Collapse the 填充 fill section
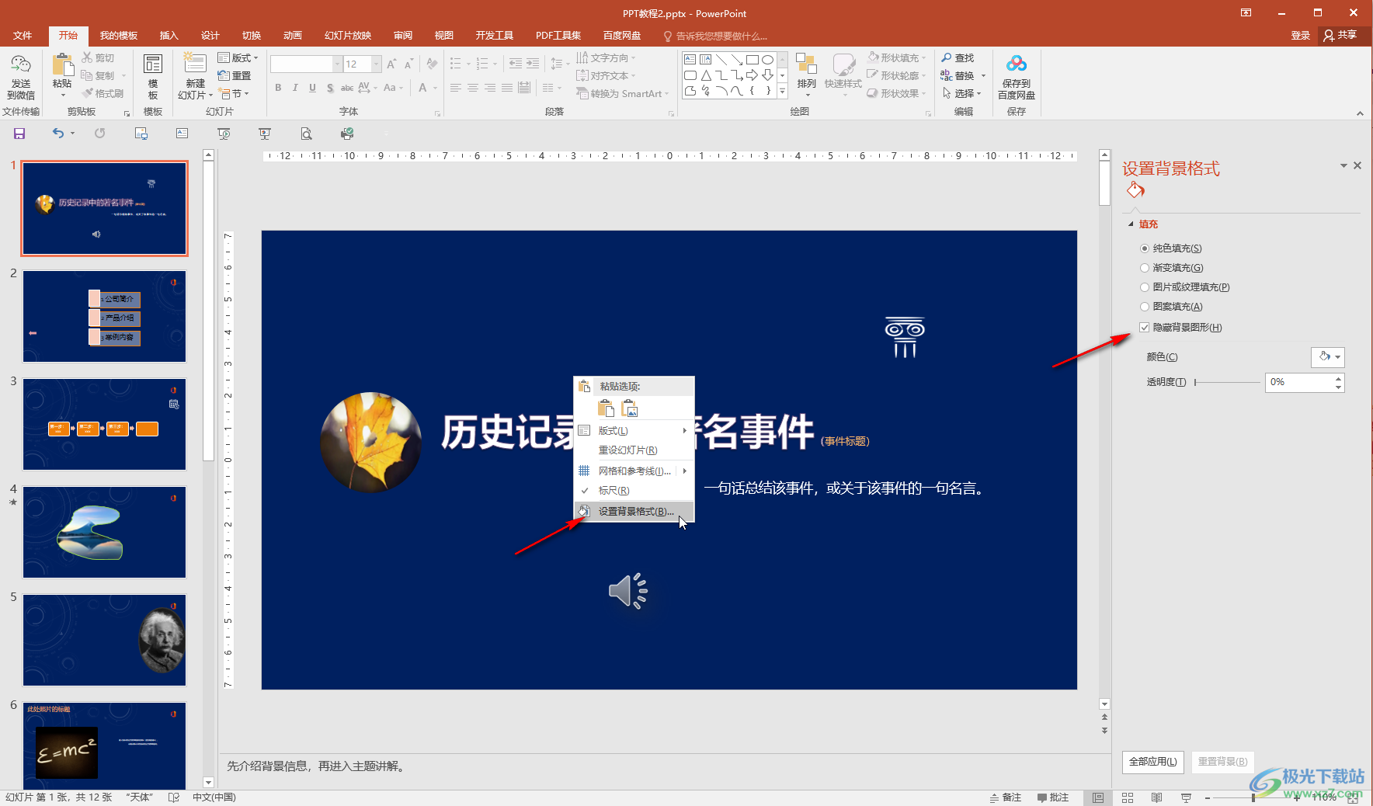Viewport: 1373px width, 806px height. pyautogui.click(x=1131, y=224)
